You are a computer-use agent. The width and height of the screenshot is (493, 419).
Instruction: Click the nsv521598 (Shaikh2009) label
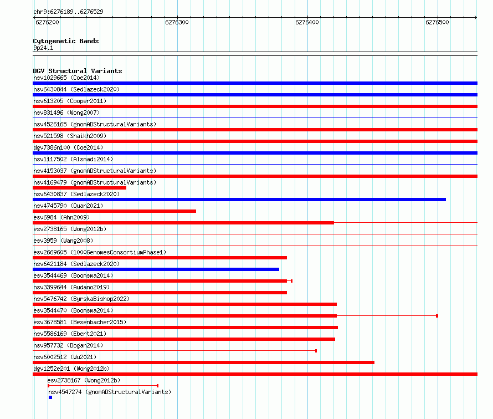pyautogui.click(x=70, y=136)
